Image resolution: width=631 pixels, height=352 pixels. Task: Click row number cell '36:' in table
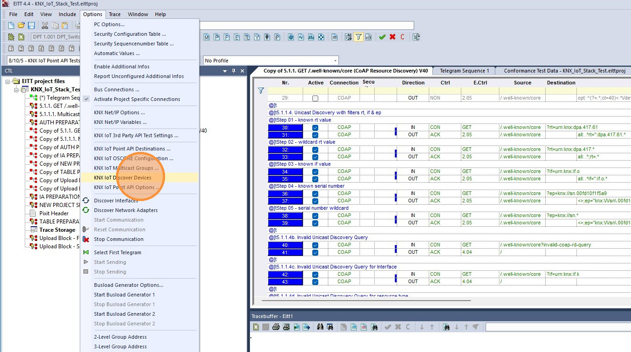285,194
